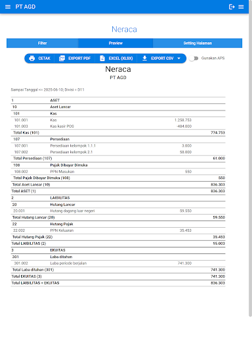This screenshot has width=252, height=337.
Task: Click the EKUITAS section header
Action: click(x=118, y=250)
